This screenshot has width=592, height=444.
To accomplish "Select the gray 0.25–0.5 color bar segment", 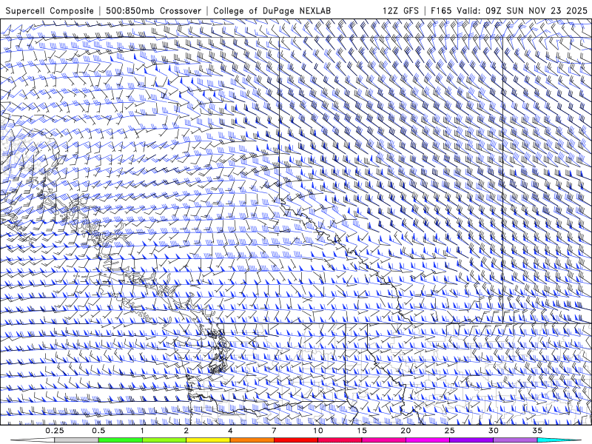I will 77,440.
